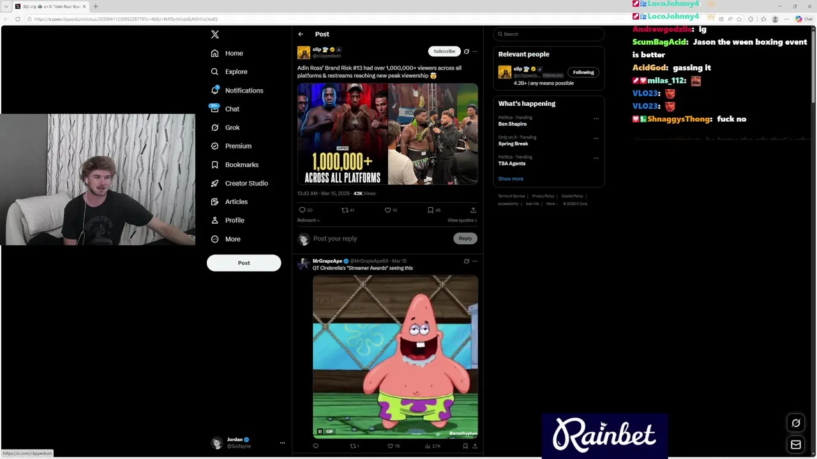The height and width of the screenshot is (459, 817).
Task: Like MrGrapeApe's reply with 78 likes
Action: coord(391,446)
